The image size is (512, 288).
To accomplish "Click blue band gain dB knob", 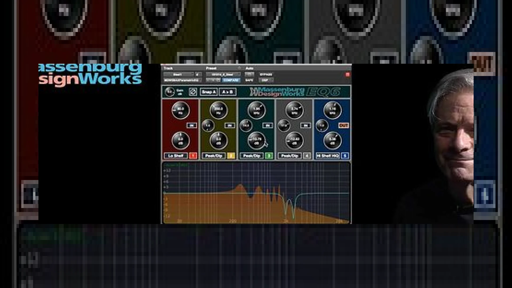I will point(332,141).
